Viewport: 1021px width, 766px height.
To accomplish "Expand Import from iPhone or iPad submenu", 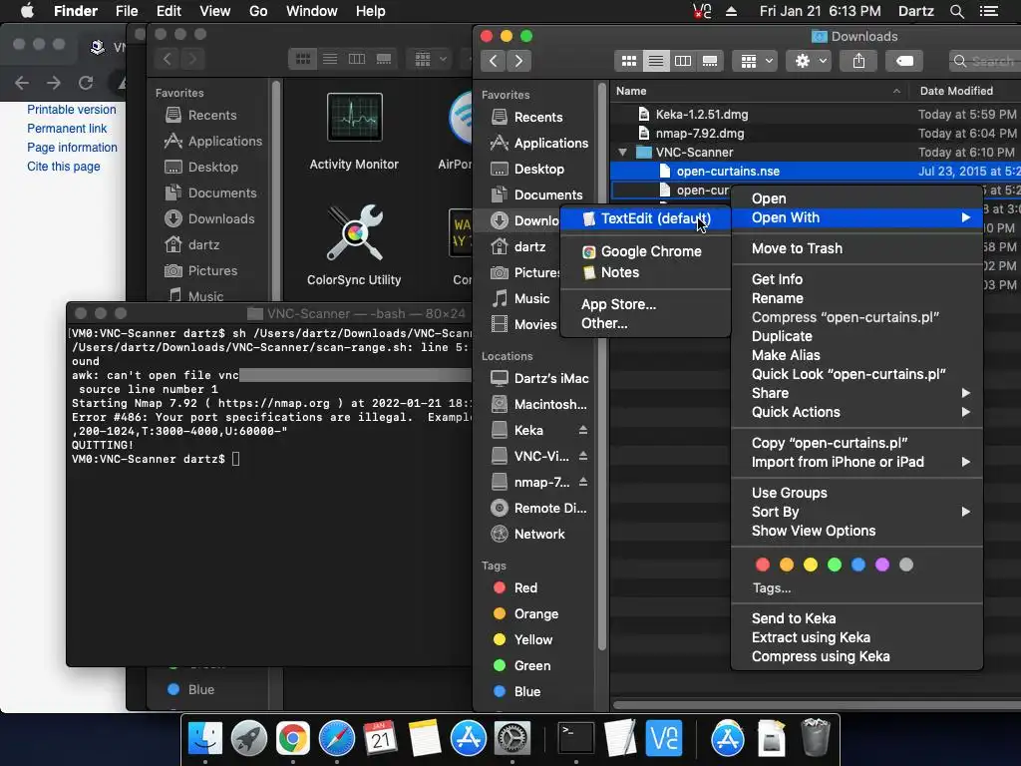I will [856, 463].
